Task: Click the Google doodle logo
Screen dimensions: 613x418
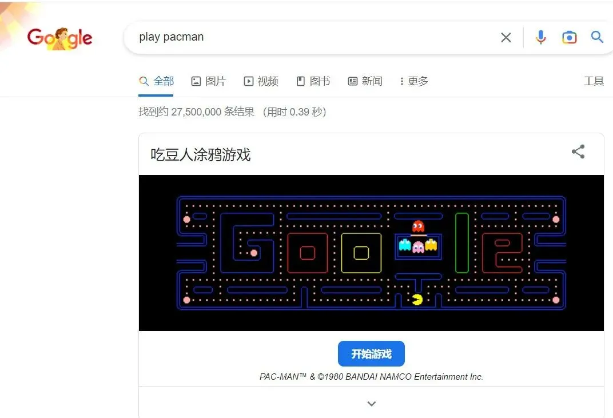Action: point(59,38)
